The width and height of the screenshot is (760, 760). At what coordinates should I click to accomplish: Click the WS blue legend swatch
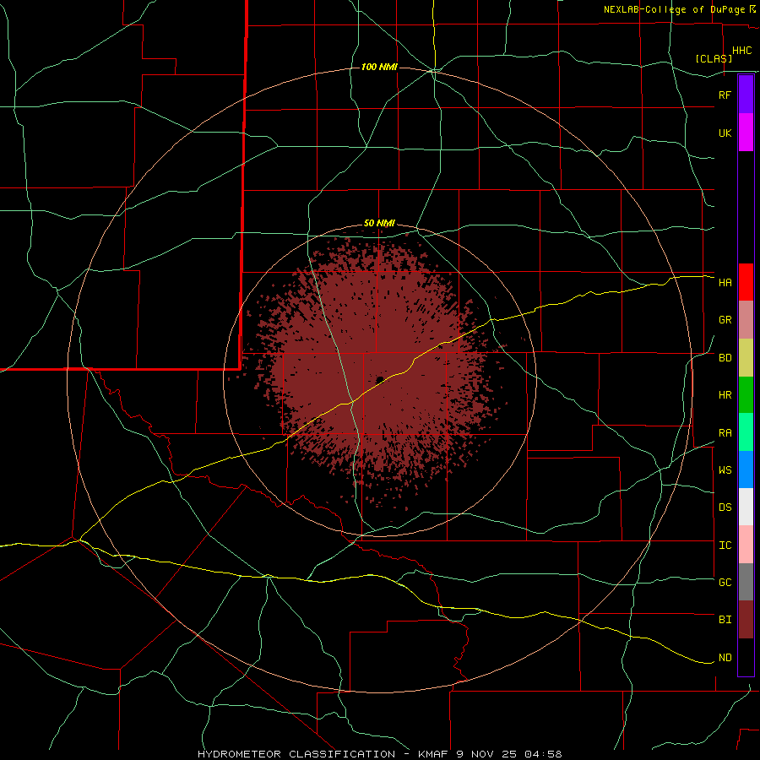pyautogui.click(x=746, y=470)
